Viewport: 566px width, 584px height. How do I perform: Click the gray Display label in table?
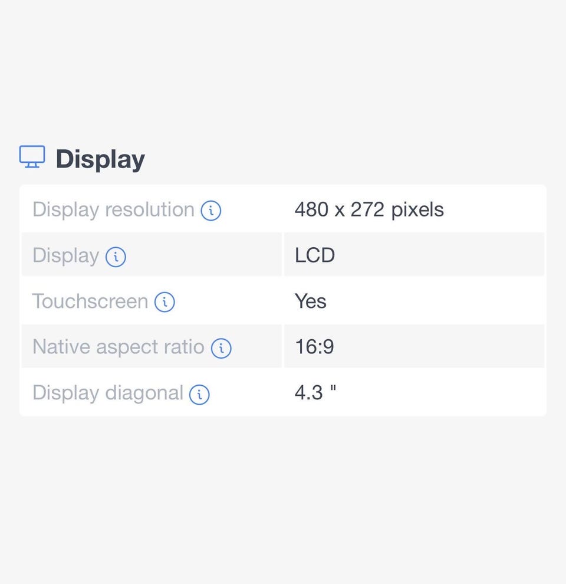65,255
